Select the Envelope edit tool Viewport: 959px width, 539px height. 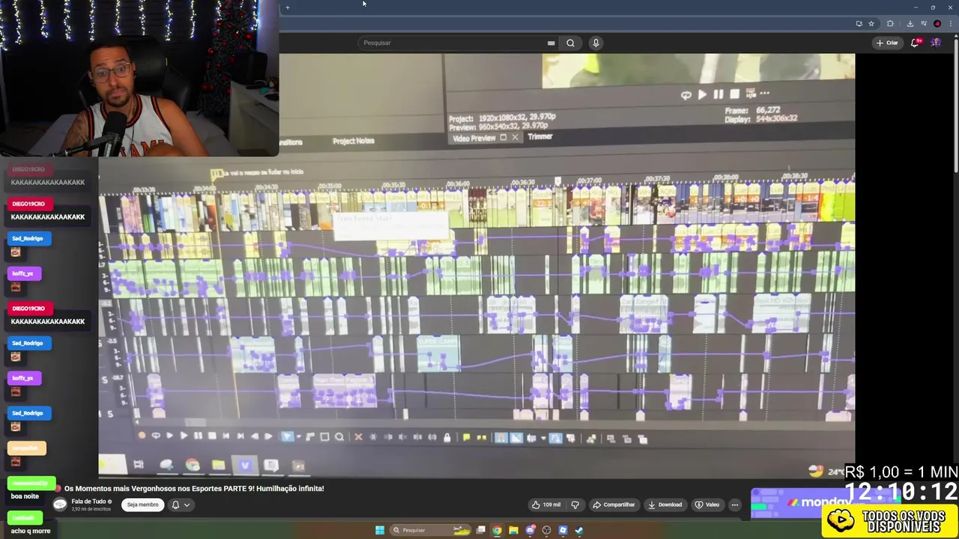pyautogui.click(x=309, y=437)
